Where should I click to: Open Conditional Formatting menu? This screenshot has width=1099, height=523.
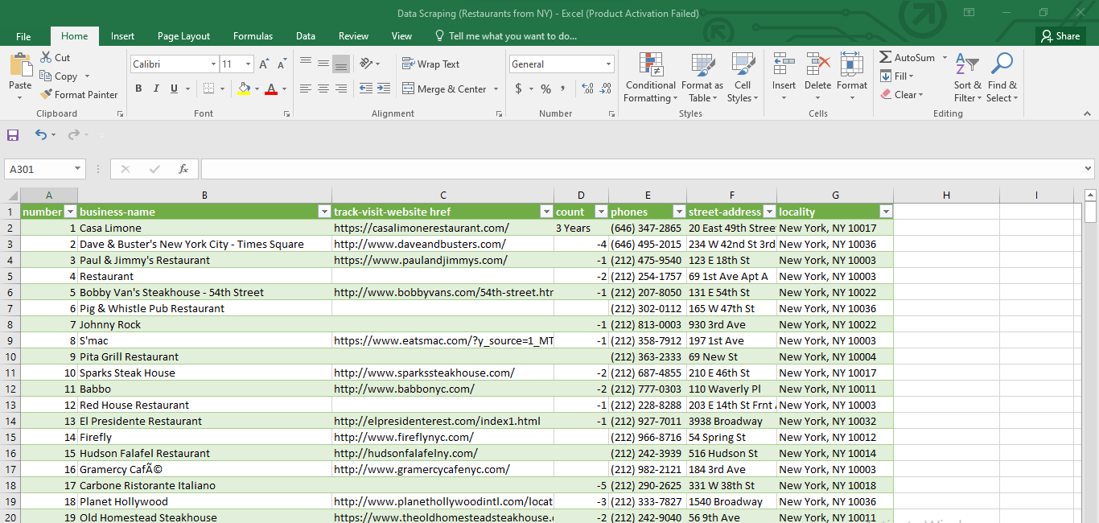pos(650,79)
